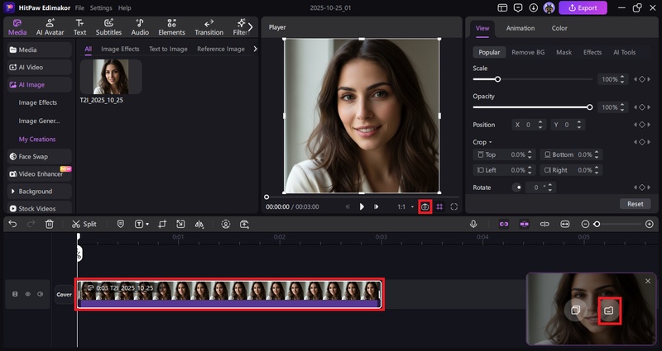This screenshot has width=662, height=351.
Task: Toggle the grid overlay in player
Action: (x=440, y=206)
